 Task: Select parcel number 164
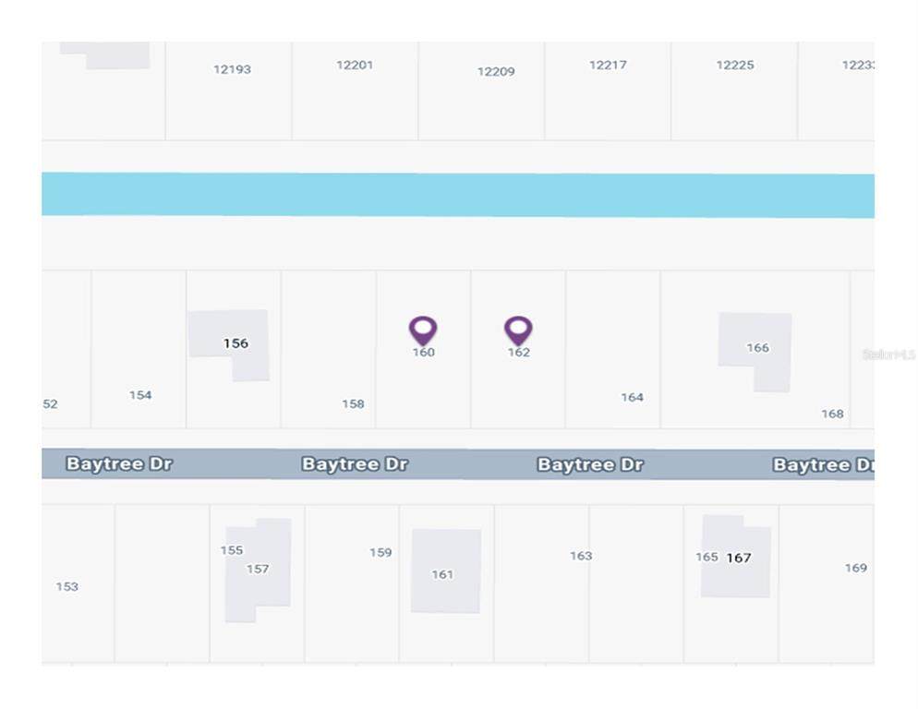632,397
